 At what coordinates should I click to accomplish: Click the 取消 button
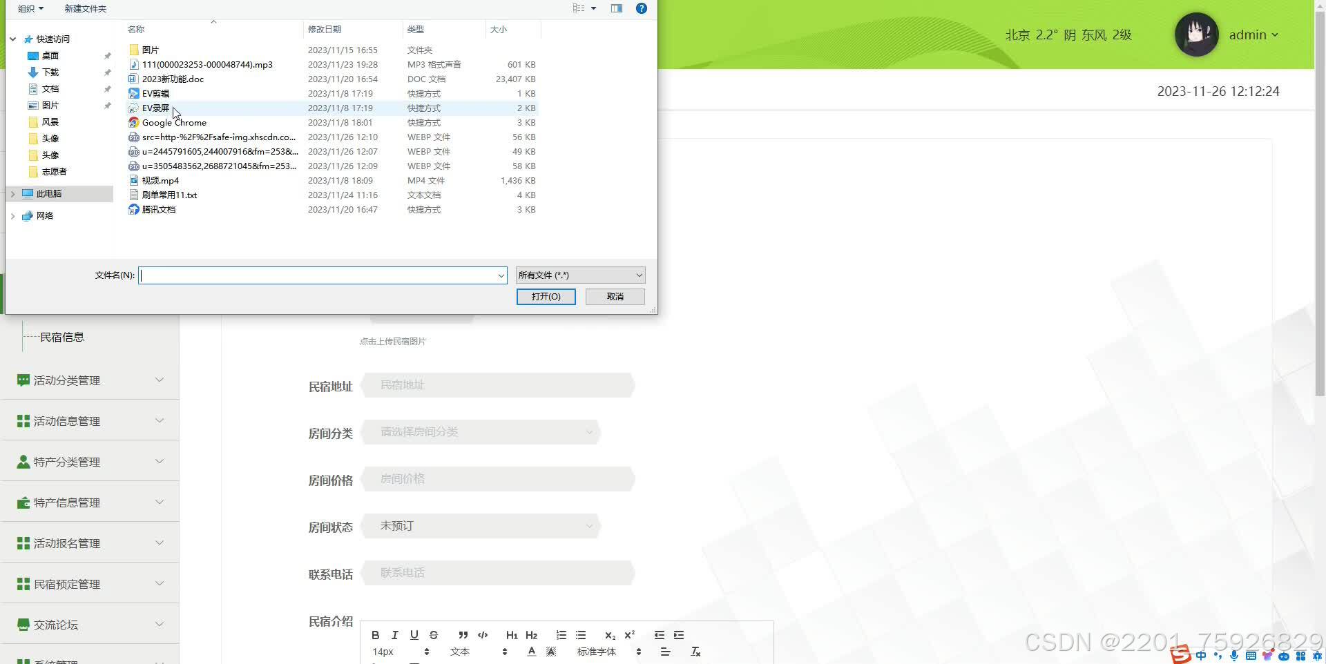pos(615,297)
